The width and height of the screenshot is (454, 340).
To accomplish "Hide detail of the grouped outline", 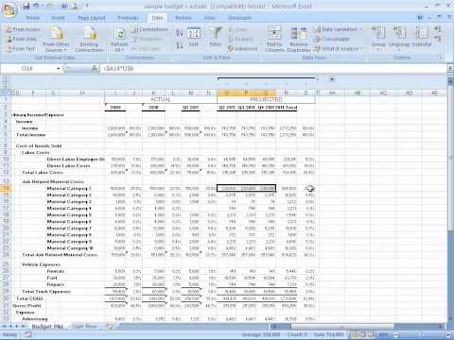I will pos(438,39).
